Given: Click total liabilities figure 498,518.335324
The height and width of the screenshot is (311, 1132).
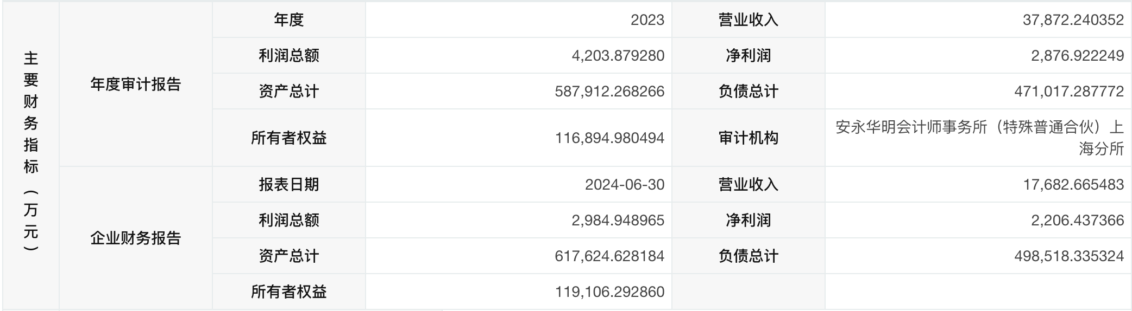Looking at the screenshot, I should point(1068,256).
